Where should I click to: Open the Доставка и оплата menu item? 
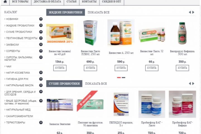tap(47, 2)
